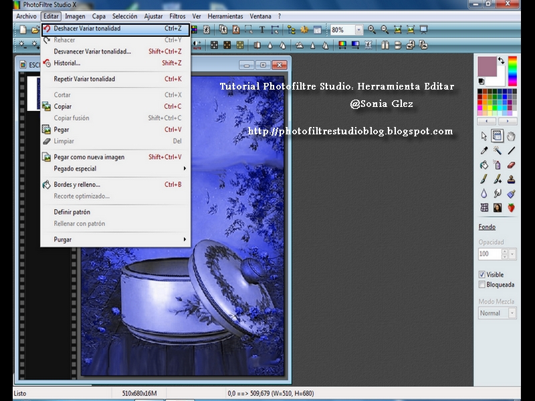This screenshot has height=401, width=535.
Task: Open the Filtros menu
Action: pos(177,16)
